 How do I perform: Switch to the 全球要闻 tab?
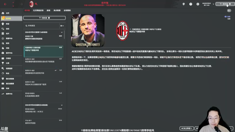(67, 11)
